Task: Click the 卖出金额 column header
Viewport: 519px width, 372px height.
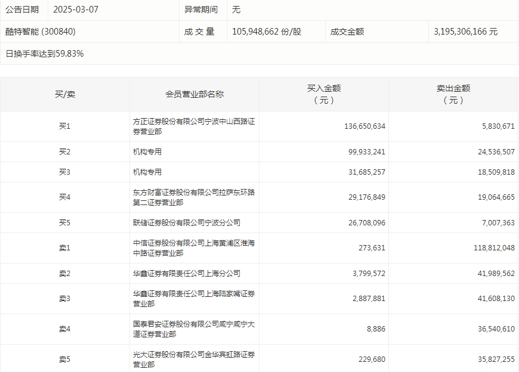Action: pos(453,94)
